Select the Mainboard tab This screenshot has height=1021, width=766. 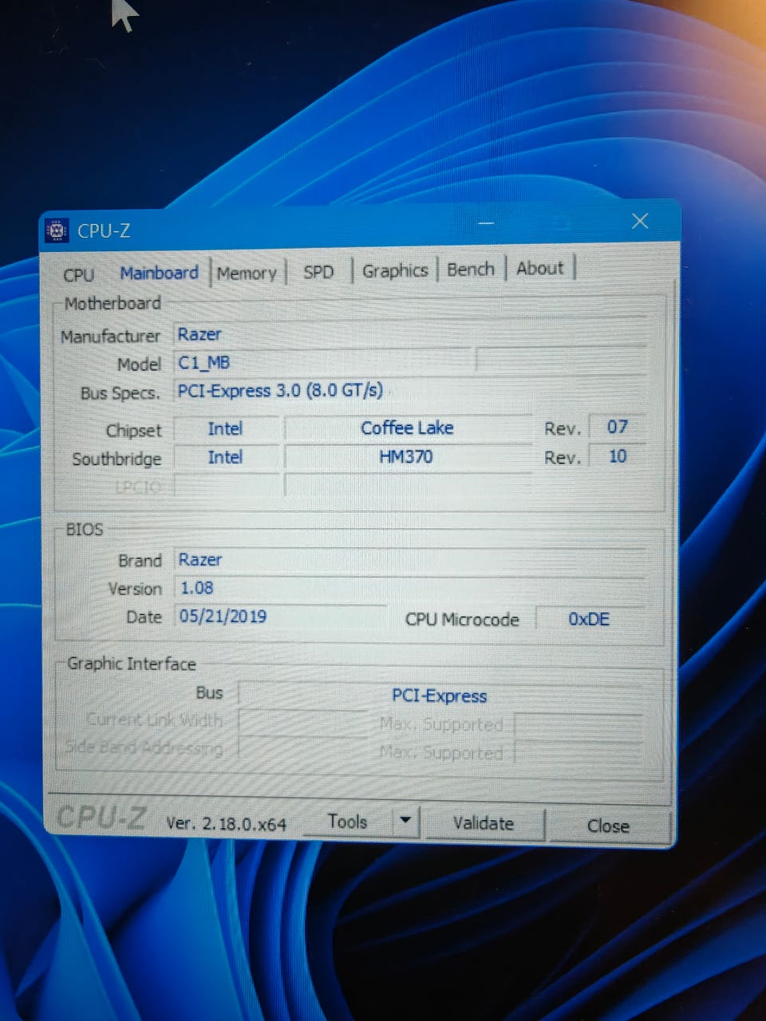pyautogui.click(x=159, y=273)
